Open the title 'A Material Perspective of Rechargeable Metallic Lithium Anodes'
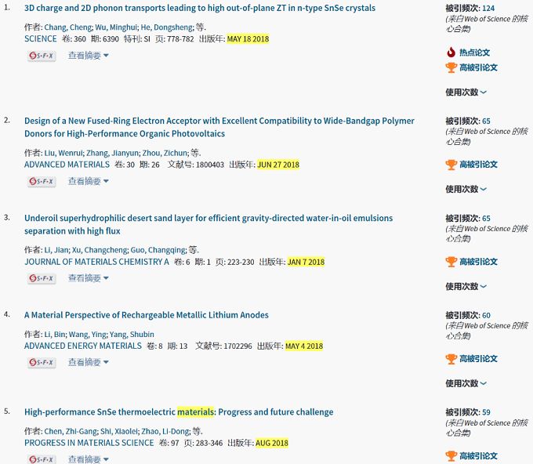 click(147, 315)
